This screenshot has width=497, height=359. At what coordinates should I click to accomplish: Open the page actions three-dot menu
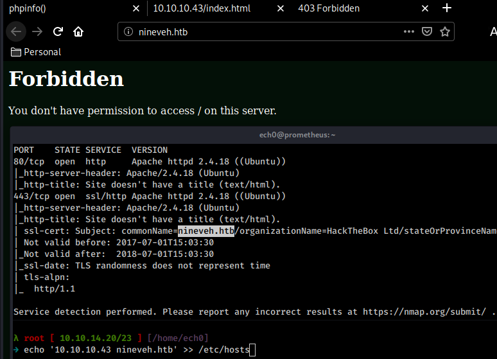(x=409, y=31)
